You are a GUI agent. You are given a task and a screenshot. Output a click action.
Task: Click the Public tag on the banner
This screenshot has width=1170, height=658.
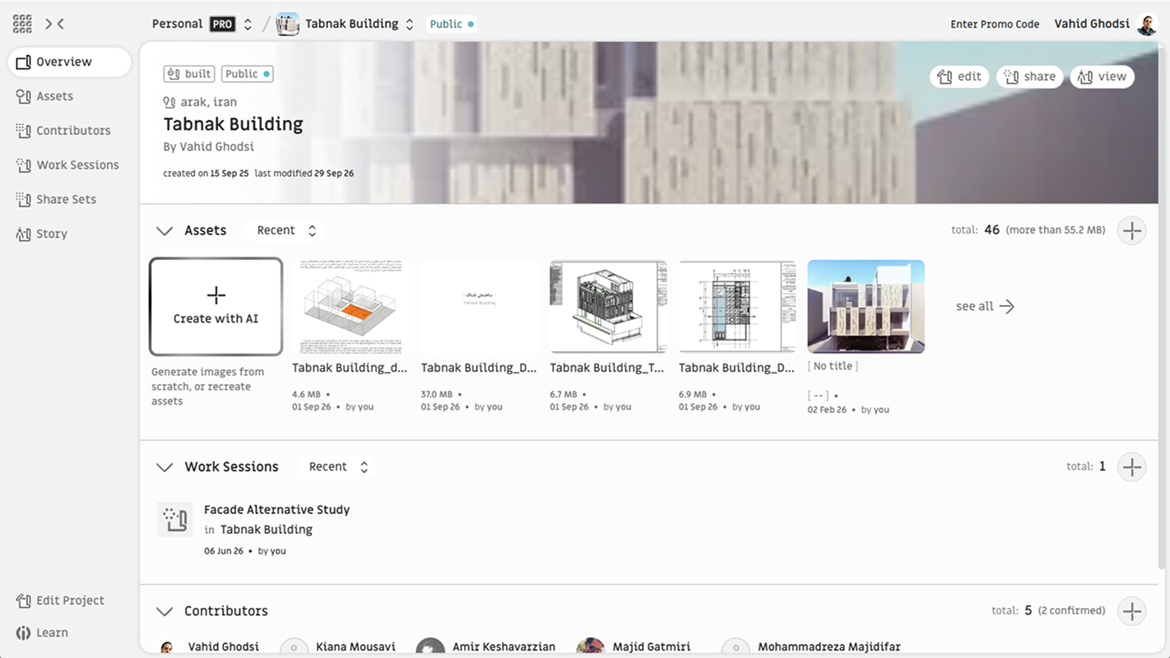click(248, 74)
